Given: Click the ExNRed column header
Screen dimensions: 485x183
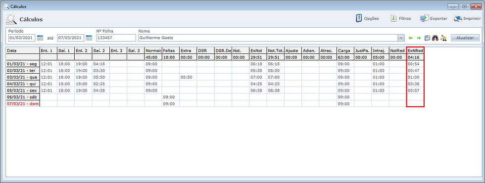Looking at the screenshot, I should point(415,50).
